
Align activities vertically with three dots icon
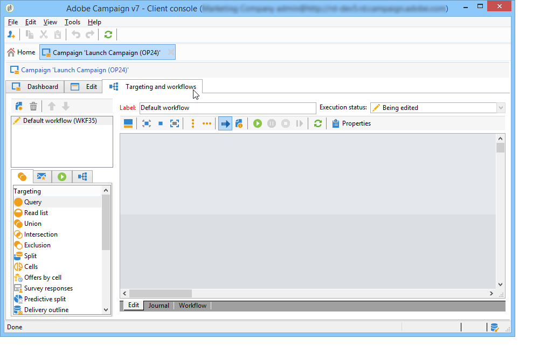193,123
